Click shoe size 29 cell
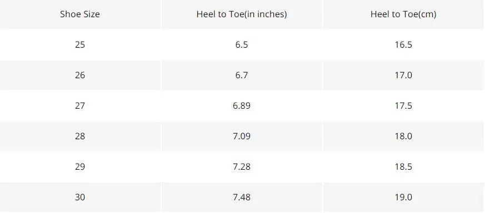The image size is (485, 213). tap(80, 167)
